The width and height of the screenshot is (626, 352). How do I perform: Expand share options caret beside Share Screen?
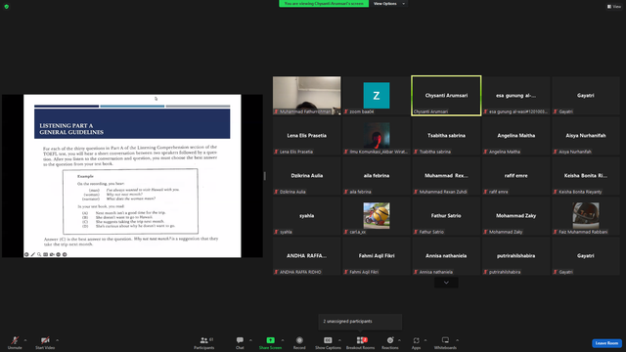(x=283, y=340)
